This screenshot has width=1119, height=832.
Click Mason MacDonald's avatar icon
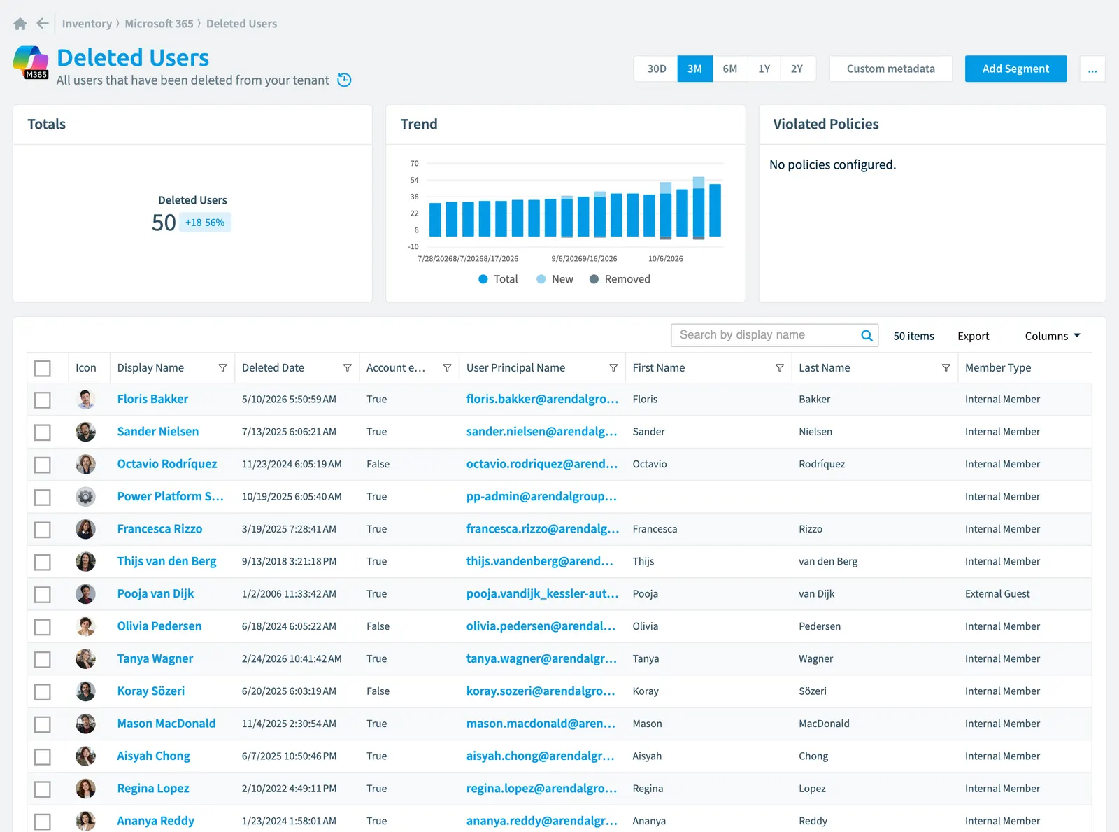click(x=85, y=724)
